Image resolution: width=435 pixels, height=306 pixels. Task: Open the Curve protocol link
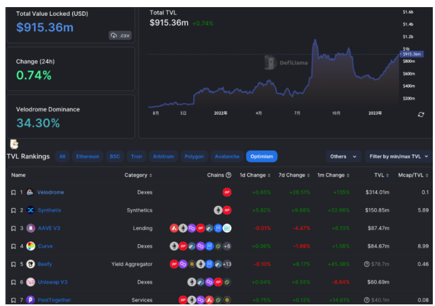coord(45,246)
